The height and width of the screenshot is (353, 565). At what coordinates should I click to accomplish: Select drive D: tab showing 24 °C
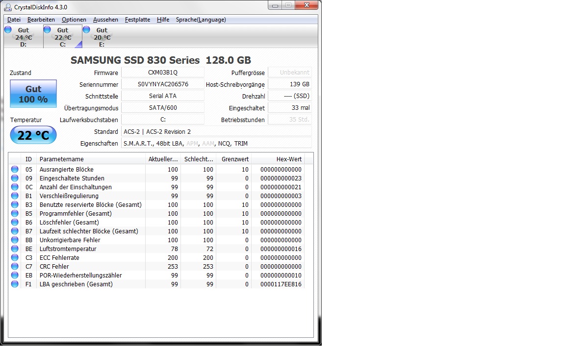[24, 37]
